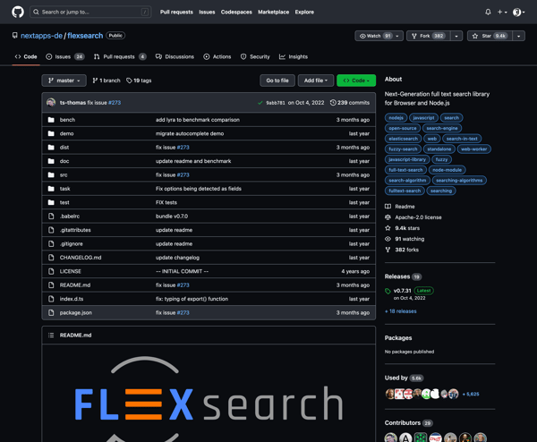Open Pull requests in top navigation
The image size is (537, 442).
(176, 12)
